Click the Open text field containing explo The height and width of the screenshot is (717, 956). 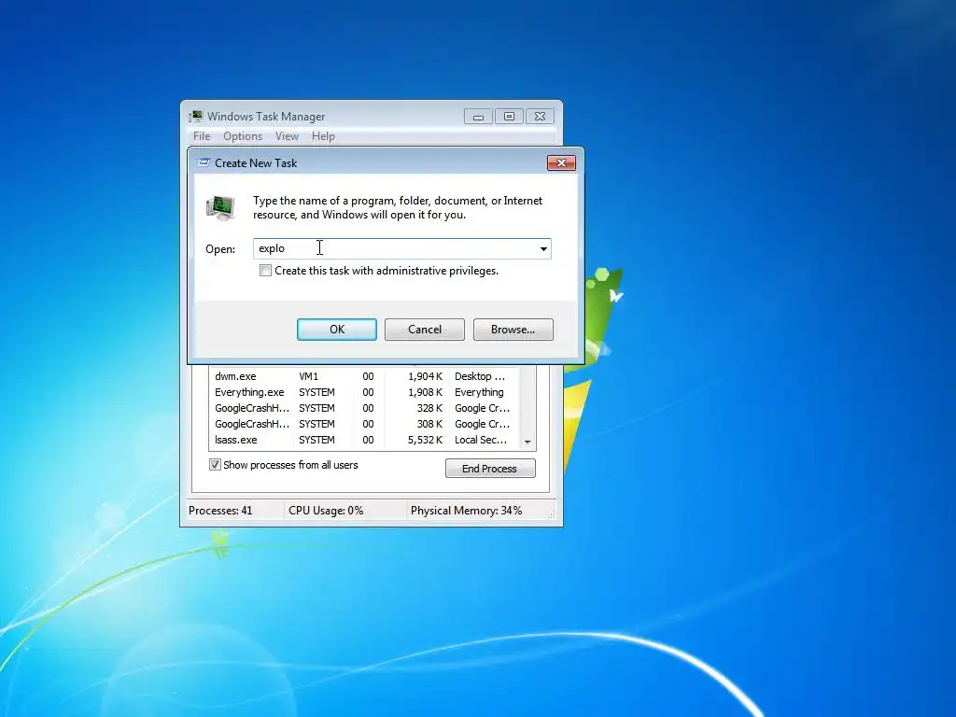point(395,248)
